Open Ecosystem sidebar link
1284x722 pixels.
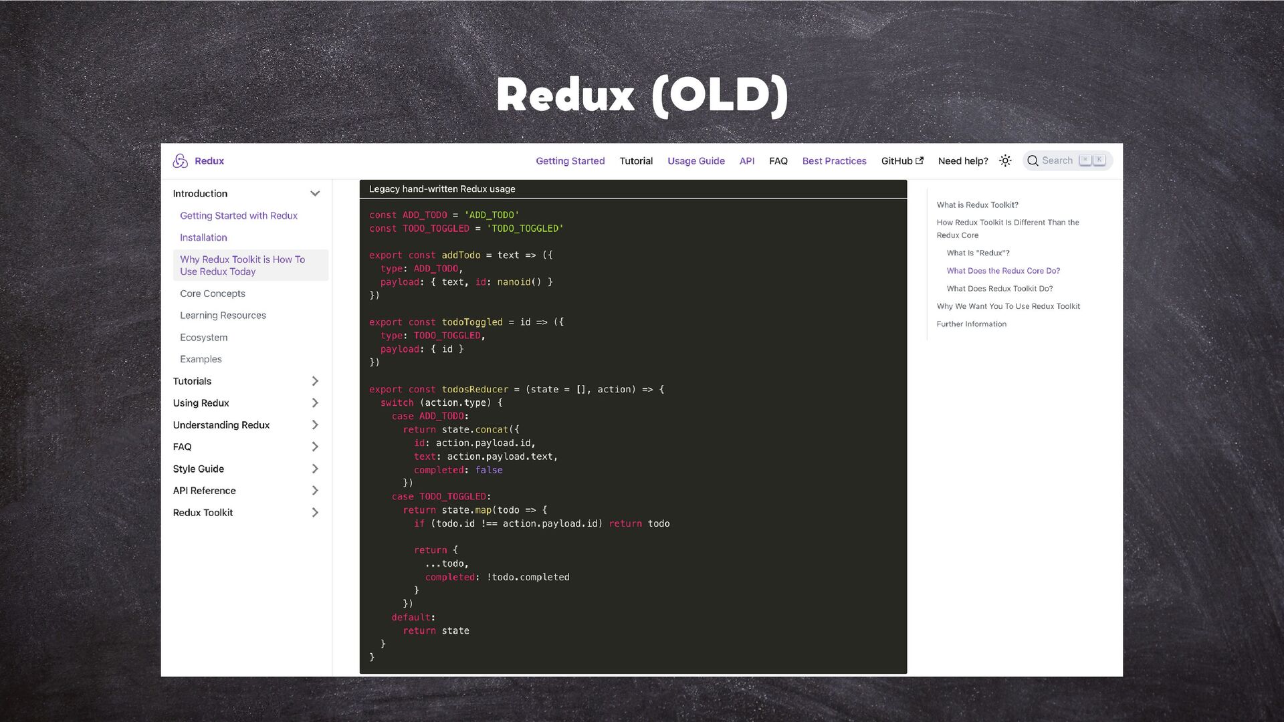tap(204, 338)
